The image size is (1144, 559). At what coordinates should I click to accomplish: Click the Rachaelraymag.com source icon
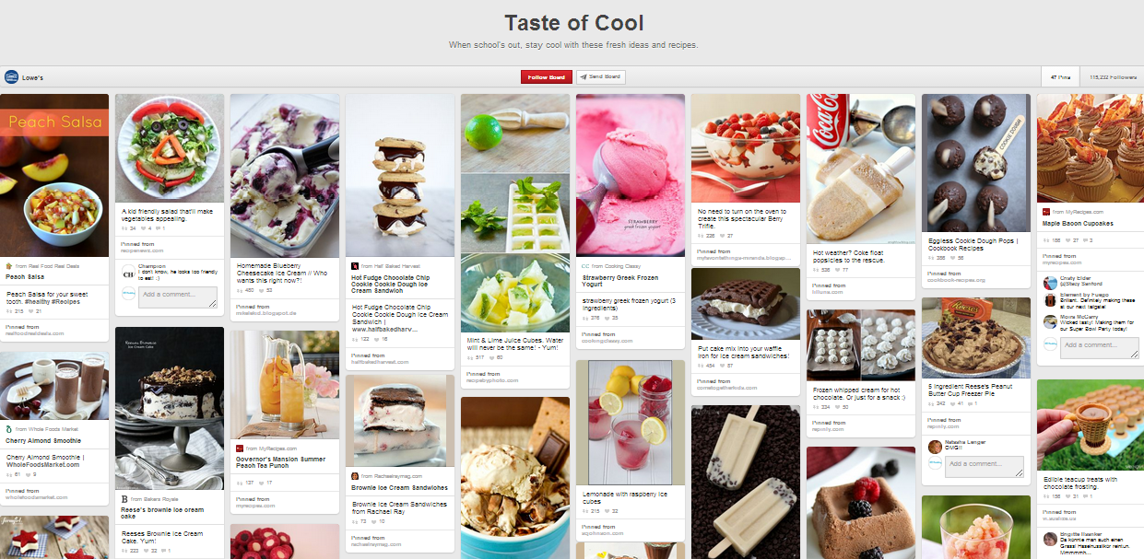click(x=355, y=475)
